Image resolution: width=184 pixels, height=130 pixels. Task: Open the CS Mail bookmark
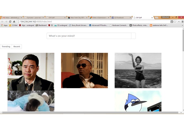[x=13, y=25]
